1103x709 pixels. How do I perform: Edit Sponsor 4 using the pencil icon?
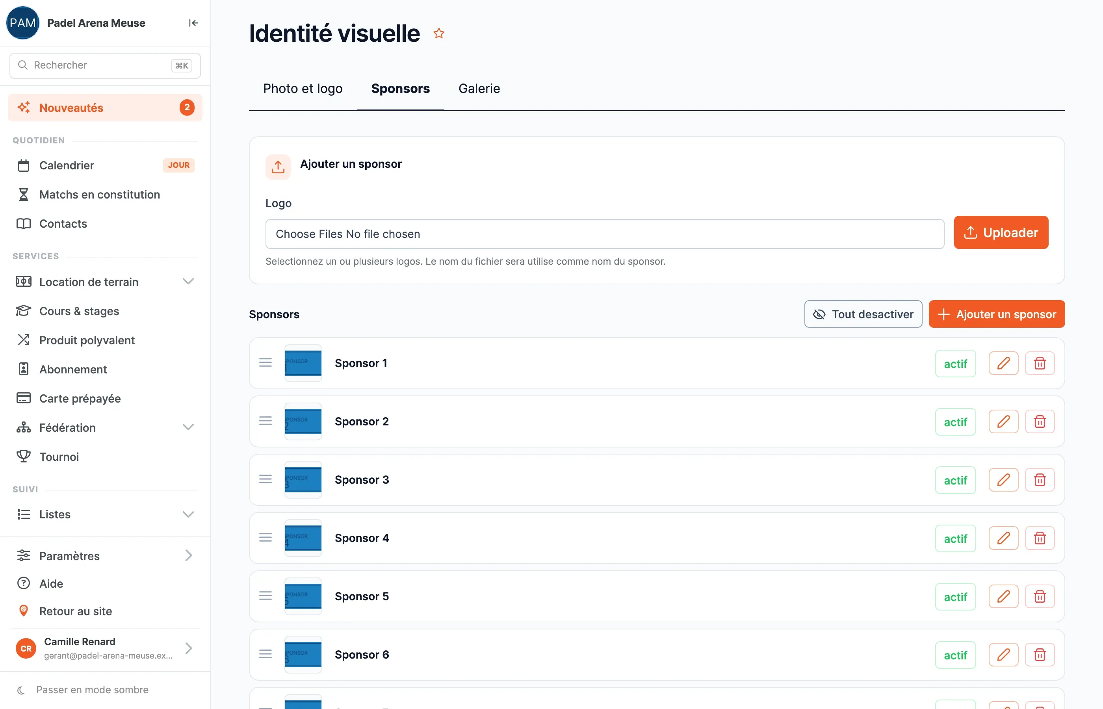pos(1003,538)
